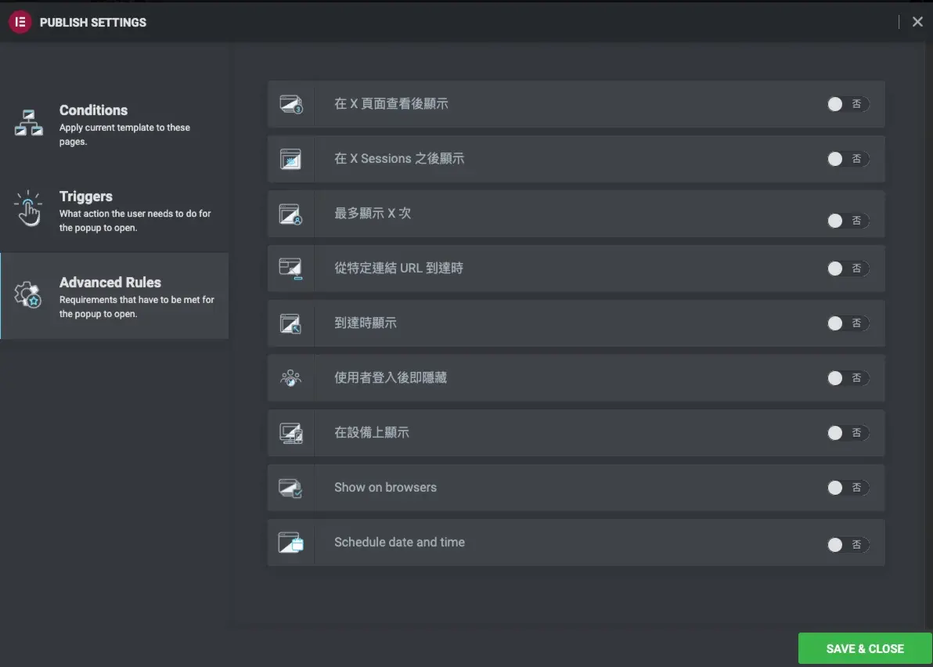Click the SAVE & CLOSE button
The width and height of the screenshot is (933, 667).
865,648
